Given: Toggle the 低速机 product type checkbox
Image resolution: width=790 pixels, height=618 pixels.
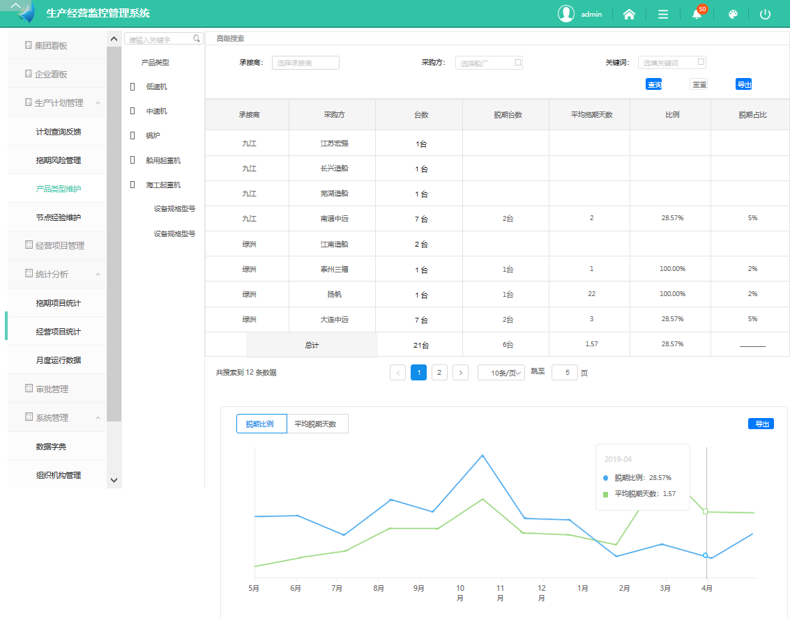Looking at the screenshot, I should pos(132,87).
